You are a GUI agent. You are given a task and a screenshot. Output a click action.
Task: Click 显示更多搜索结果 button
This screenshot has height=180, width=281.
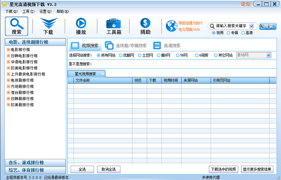point(257,169)
